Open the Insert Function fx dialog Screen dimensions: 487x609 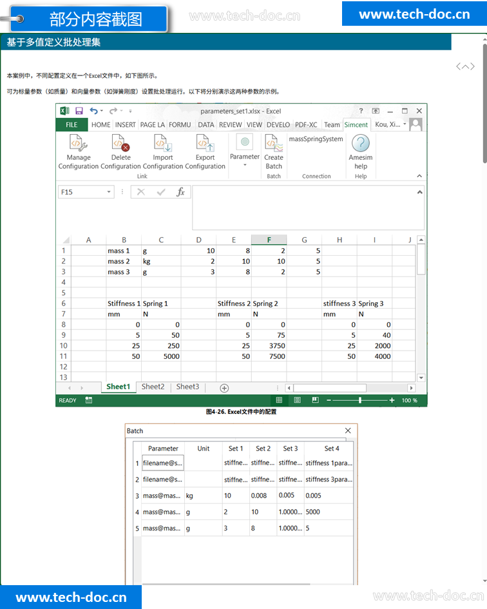pyautogui.click(x=180, y=192)
